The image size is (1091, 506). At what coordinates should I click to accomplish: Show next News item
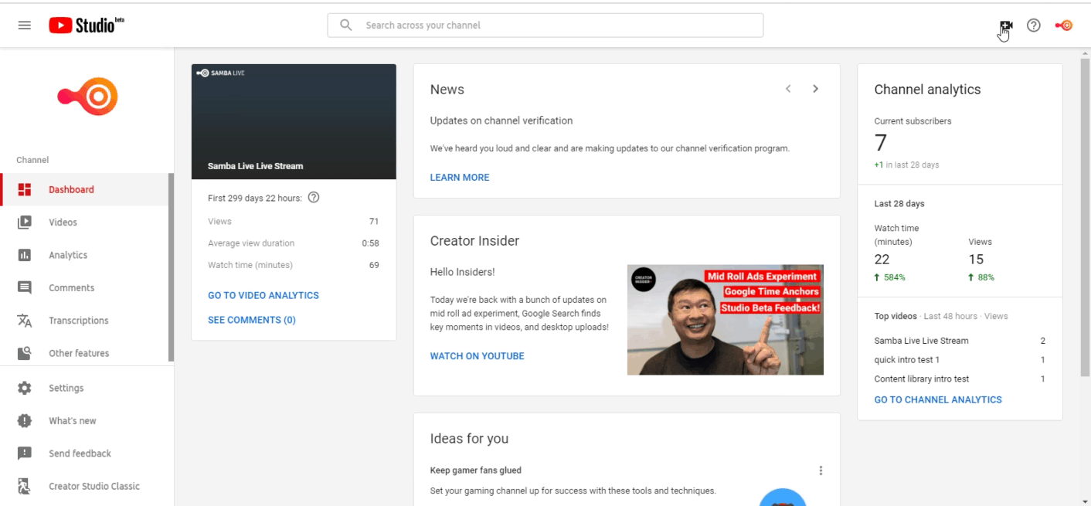pyautogui.click(x=815, y=89)
